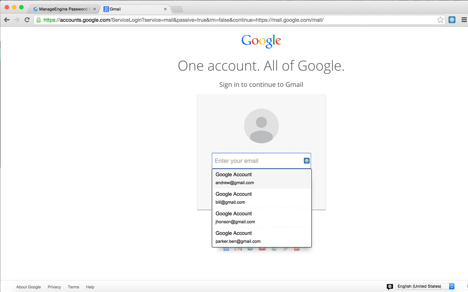Screen dimensions: 468x292
Task: Open the Terms page from the footer
Action: pyautogui.click(x=73, y=287)
